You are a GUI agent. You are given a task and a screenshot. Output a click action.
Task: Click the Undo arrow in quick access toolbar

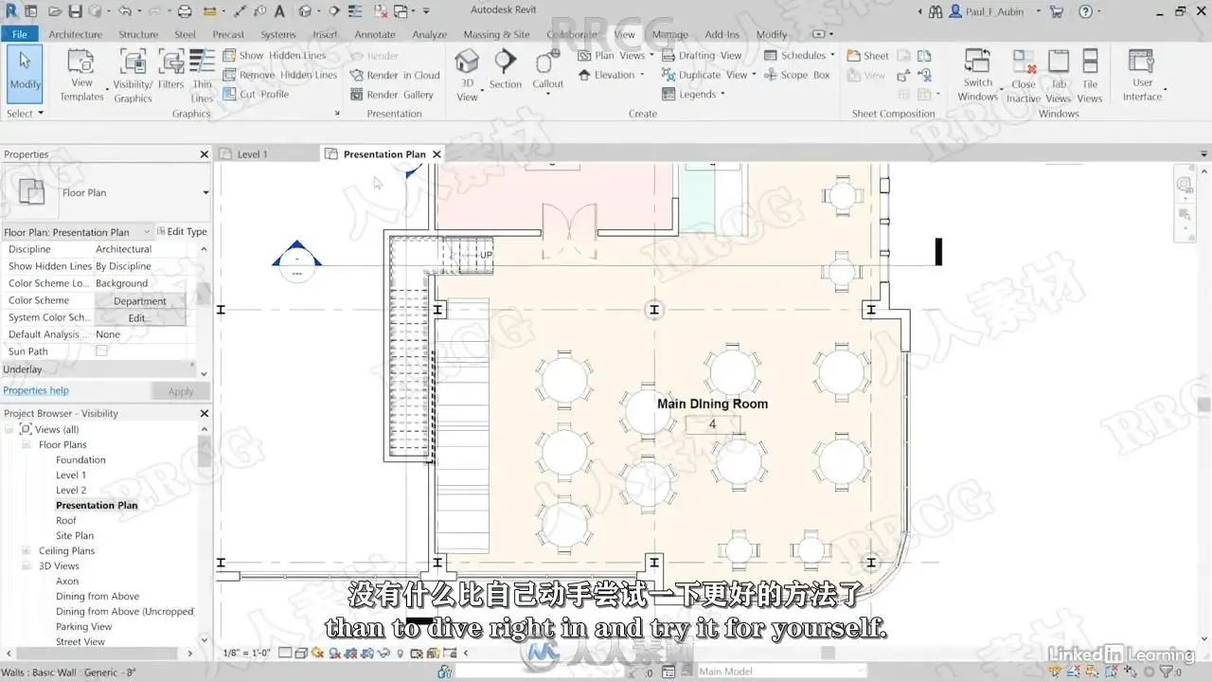coord(124,11)
